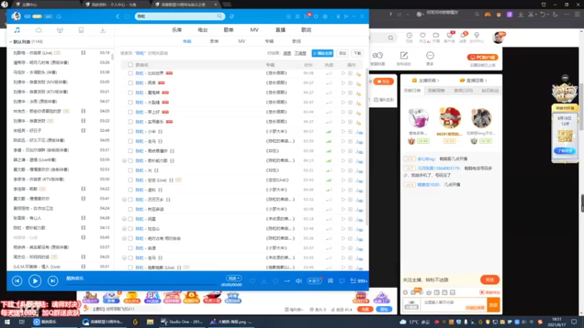Switch to the 电台 tab

[203, 30]
